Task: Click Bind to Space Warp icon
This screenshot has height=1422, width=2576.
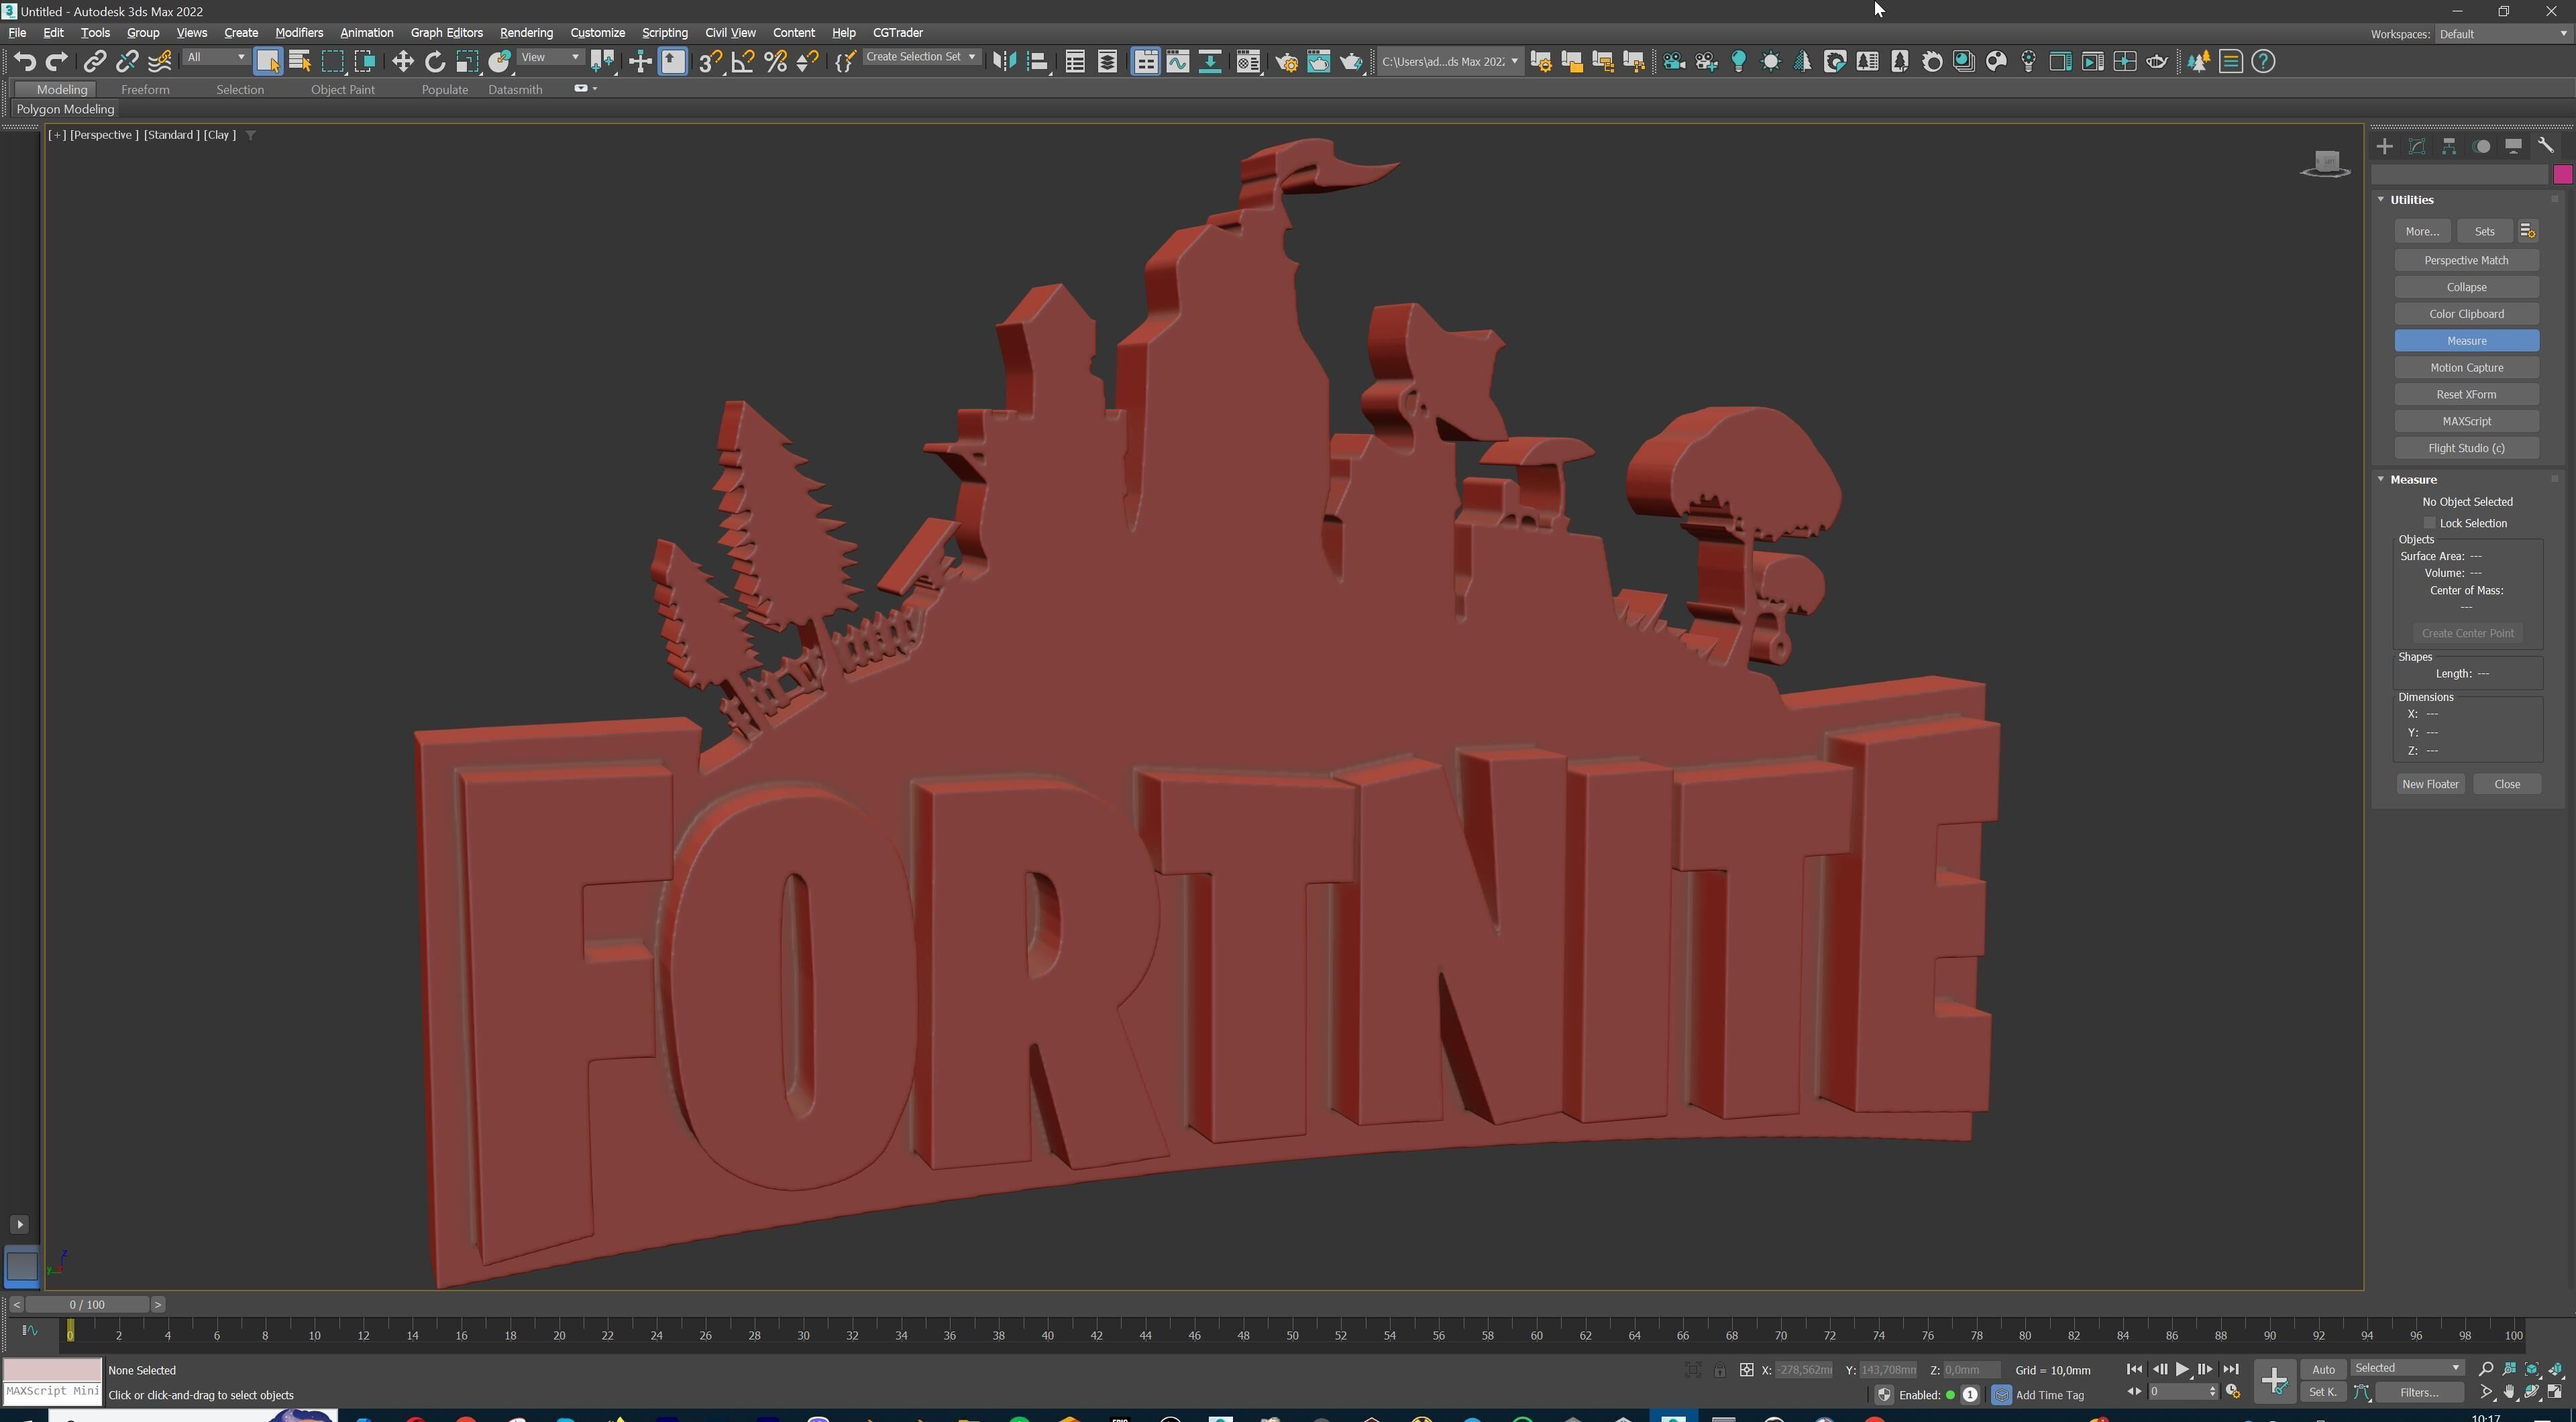Action: [160, 62]
